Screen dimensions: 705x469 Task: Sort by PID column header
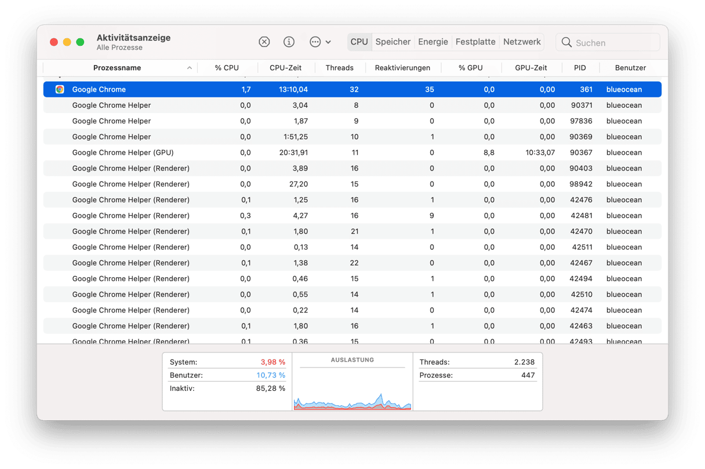point(580,68)
